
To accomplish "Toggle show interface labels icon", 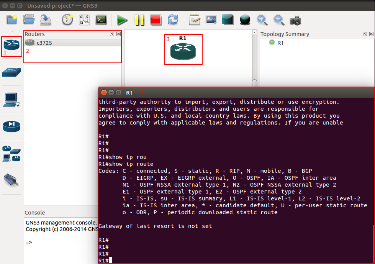I will point(84,20).
